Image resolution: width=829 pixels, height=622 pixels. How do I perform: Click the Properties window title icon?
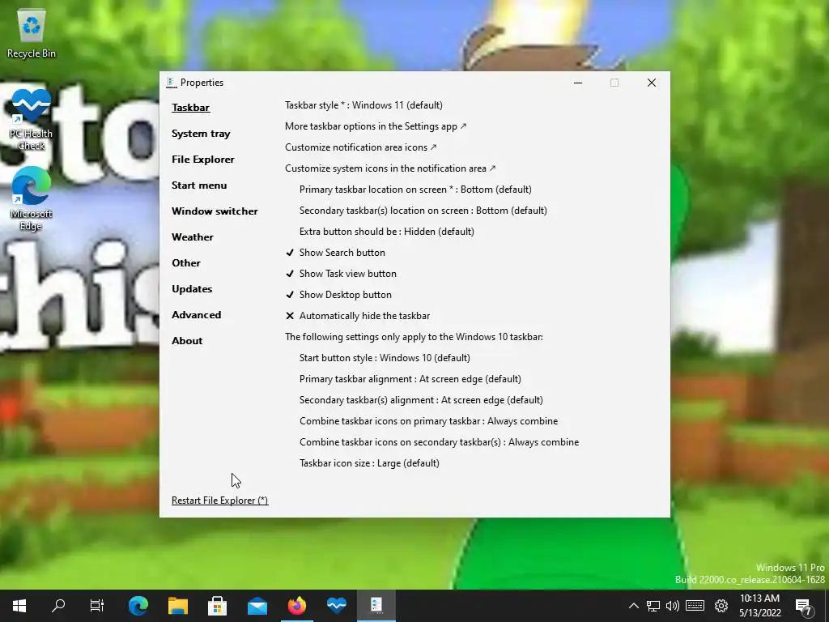172,83
